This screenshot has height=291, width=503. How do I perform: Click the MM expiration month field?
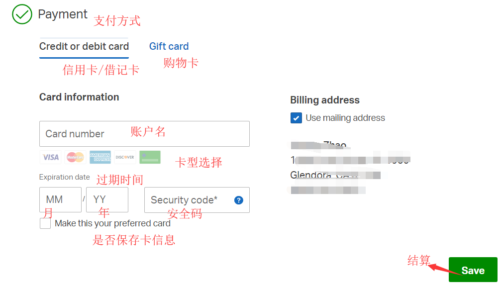tap(60, 200)
